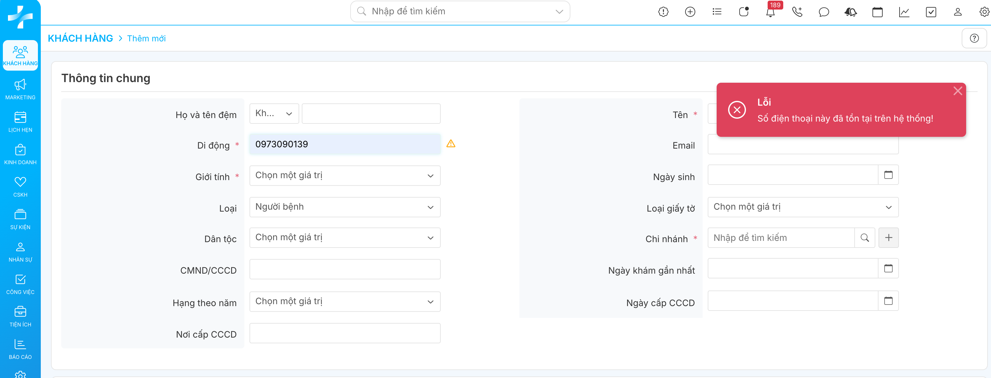The image size is (991, 378).
Task: Open the chat bubble icon
Action: pyautogui.click(x=824, y=12)
